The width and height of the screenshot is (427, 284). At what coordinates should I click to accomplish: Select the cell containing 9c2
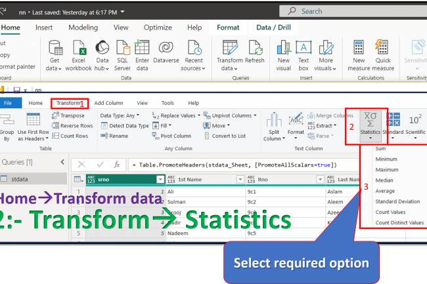point(285,202)
